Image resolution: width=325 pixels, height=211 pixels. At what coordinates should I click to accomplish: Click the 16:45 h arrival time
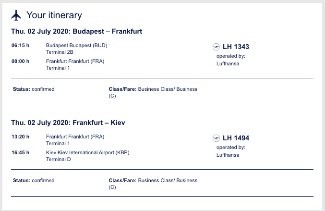pyautogui.click(x=20, y=152)
